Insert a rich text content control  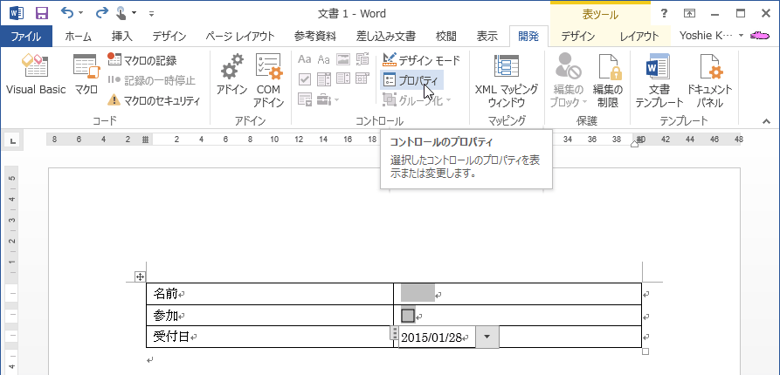pyautogui.click(x=305, y=60)
